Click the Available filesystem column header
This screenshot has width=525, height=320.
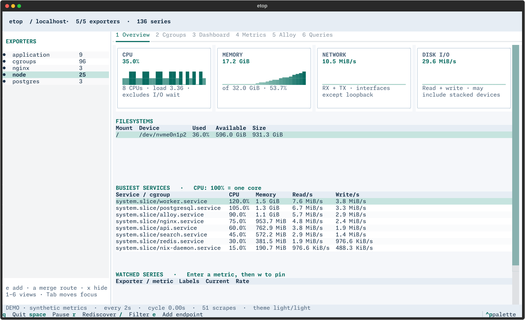tap(231, 128)
